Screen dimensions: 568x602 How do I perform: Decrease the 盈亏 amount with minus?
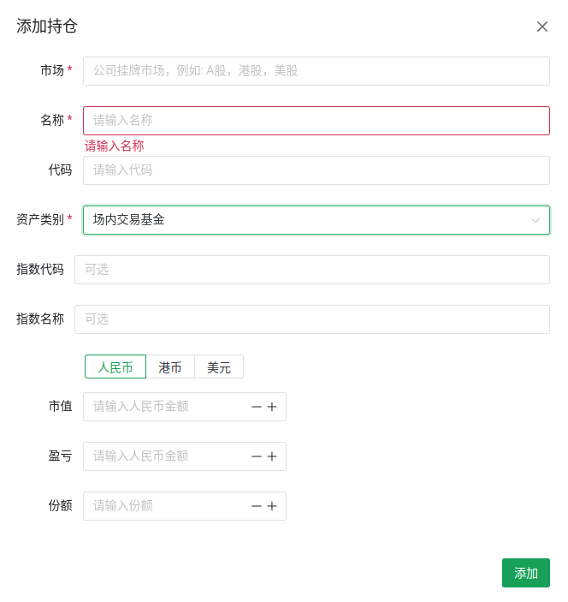click(x=256, y=456)
